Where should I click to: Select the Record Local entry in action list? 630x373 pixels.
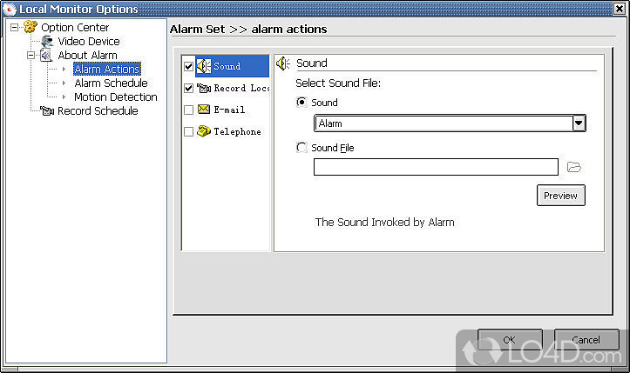241,88
